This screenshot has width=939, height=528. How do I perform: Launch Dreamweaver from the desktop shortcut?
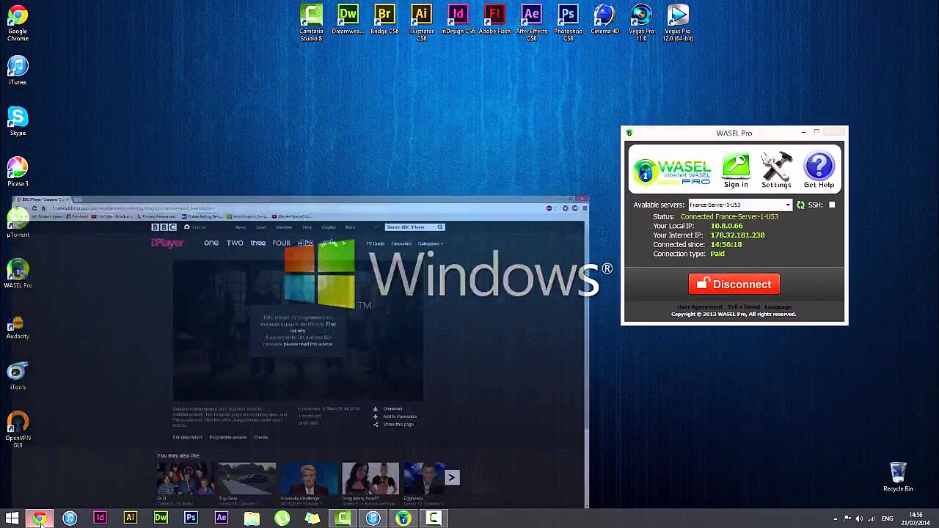pos(348,20)
